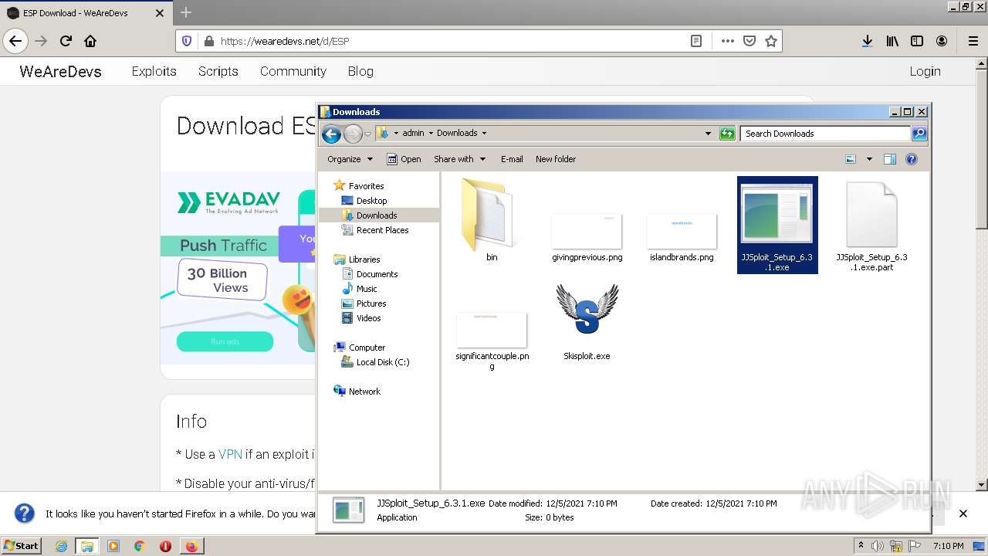Go to Firefox home page

point(90,41)
